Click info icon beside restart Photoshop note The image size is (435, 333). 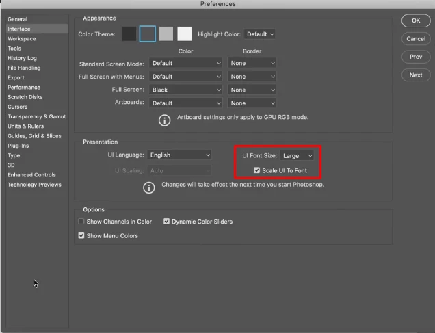click(x=148, y=188)
